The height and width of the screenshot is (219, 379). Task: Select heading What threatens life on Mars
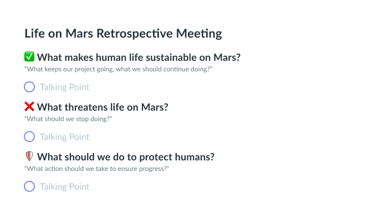pos(103,107)
